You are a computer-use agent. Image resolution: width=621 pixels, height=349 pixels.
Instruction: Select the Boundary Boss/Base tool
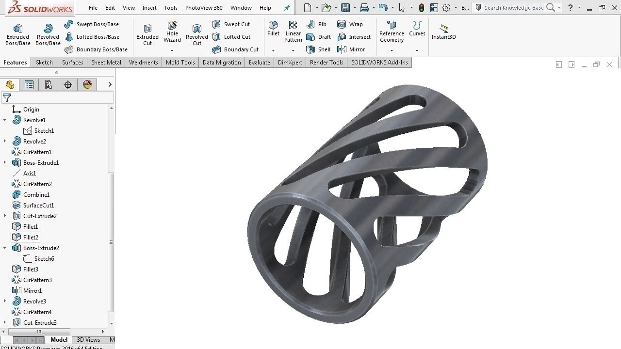pos(96,49)
